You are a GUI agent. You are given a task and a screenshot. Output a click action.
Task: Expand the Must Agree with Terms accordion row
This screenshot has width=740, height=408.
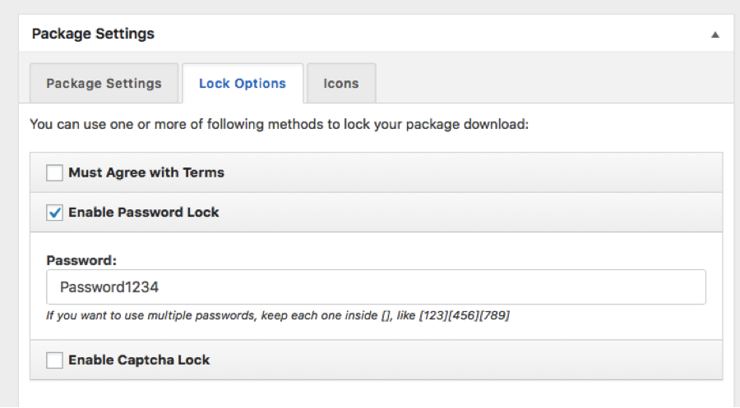(x=493, y=172)
